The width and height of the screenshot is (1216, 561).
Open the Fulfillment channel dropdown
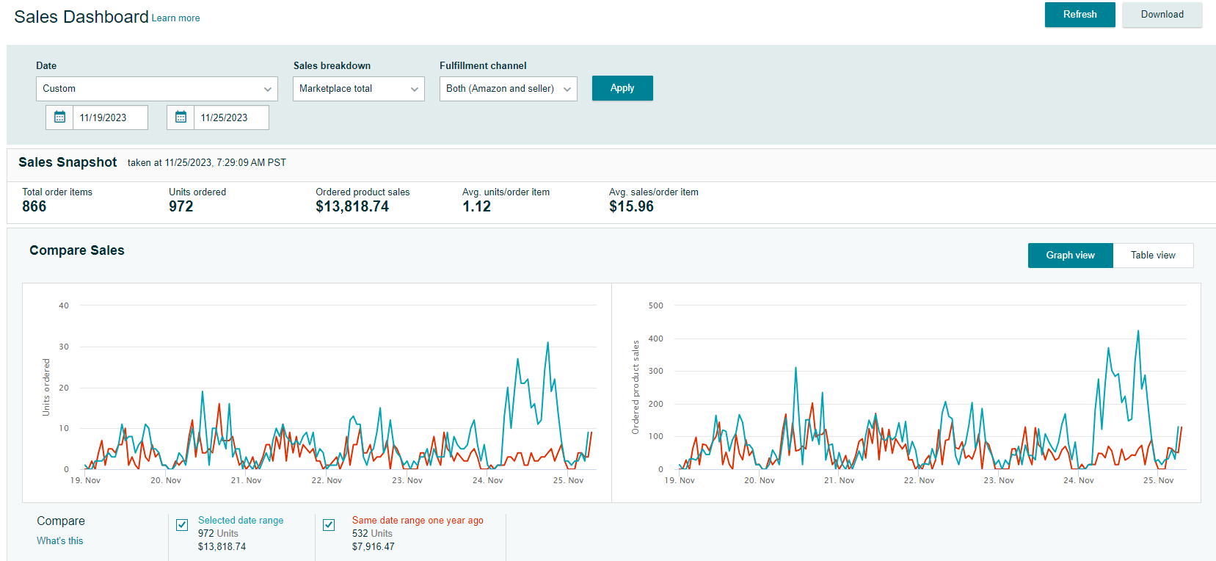(508, 89)
